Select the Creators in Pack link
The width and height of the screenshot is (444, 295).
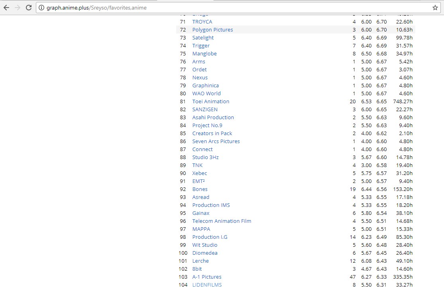pyautogui.click(x=212, y=133)
